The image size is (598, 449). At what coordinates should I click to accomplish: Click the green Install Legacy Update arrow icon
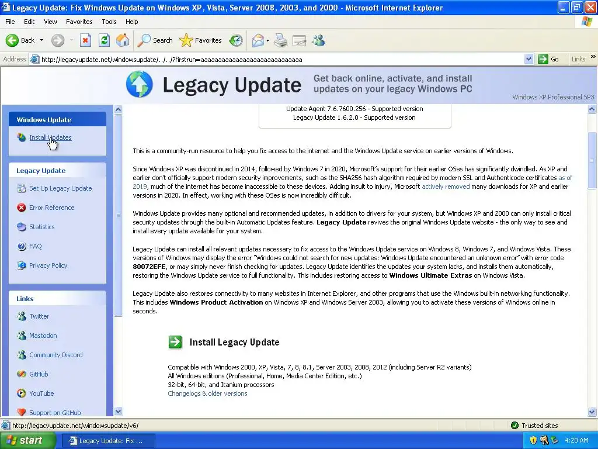[175, 341]
